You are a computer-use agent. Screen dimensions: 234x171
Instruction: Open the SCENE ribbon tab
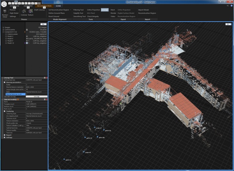[x=58, y=6]
